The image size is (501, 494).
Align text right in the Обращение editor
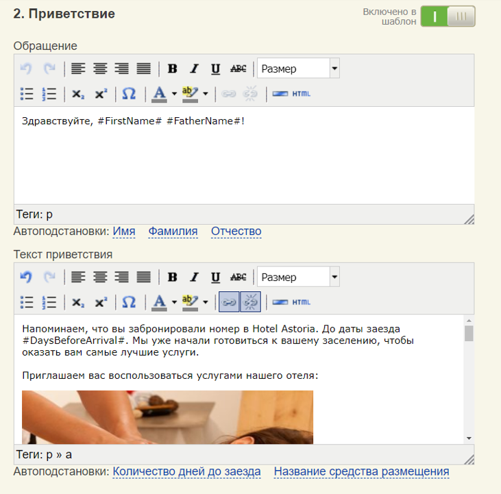tap(122, 69)
